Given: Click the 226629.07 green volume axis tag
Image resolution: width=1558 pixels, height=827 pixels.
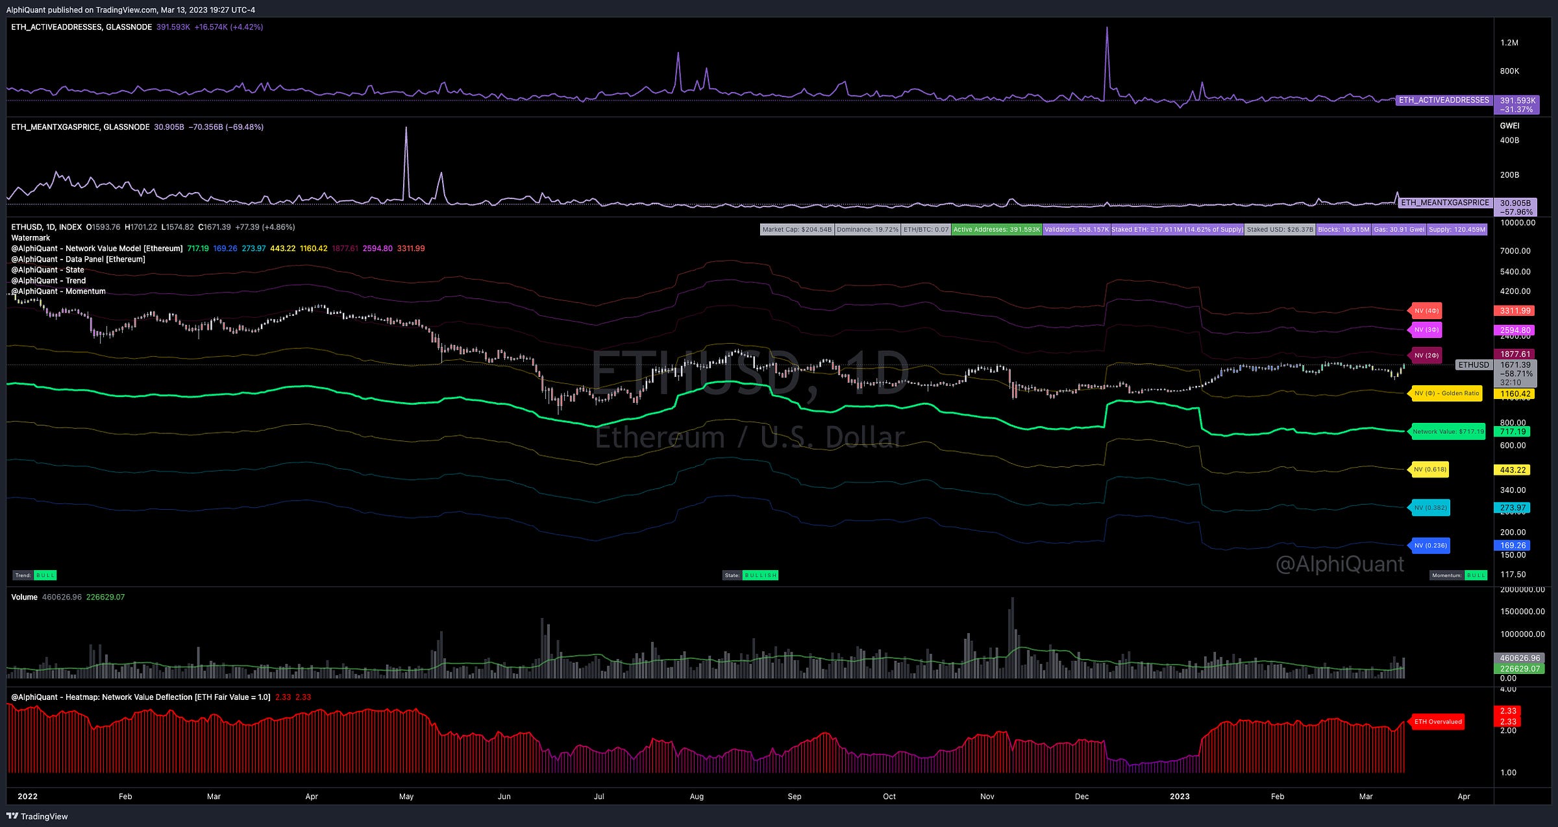Looking at the screenshot, I should pos(1520,668).
